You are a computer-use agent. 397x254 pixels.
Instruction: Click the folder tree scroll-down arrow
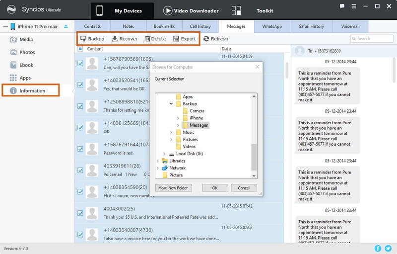click(x=254, y=175)
